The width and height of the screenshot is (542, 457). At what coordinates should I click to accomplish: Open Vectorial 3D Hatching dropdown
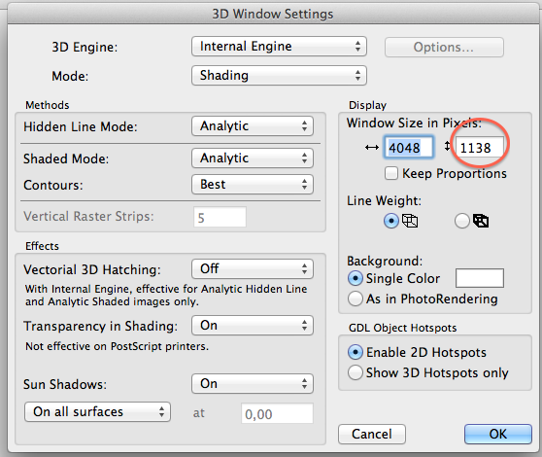click(253, 268)
